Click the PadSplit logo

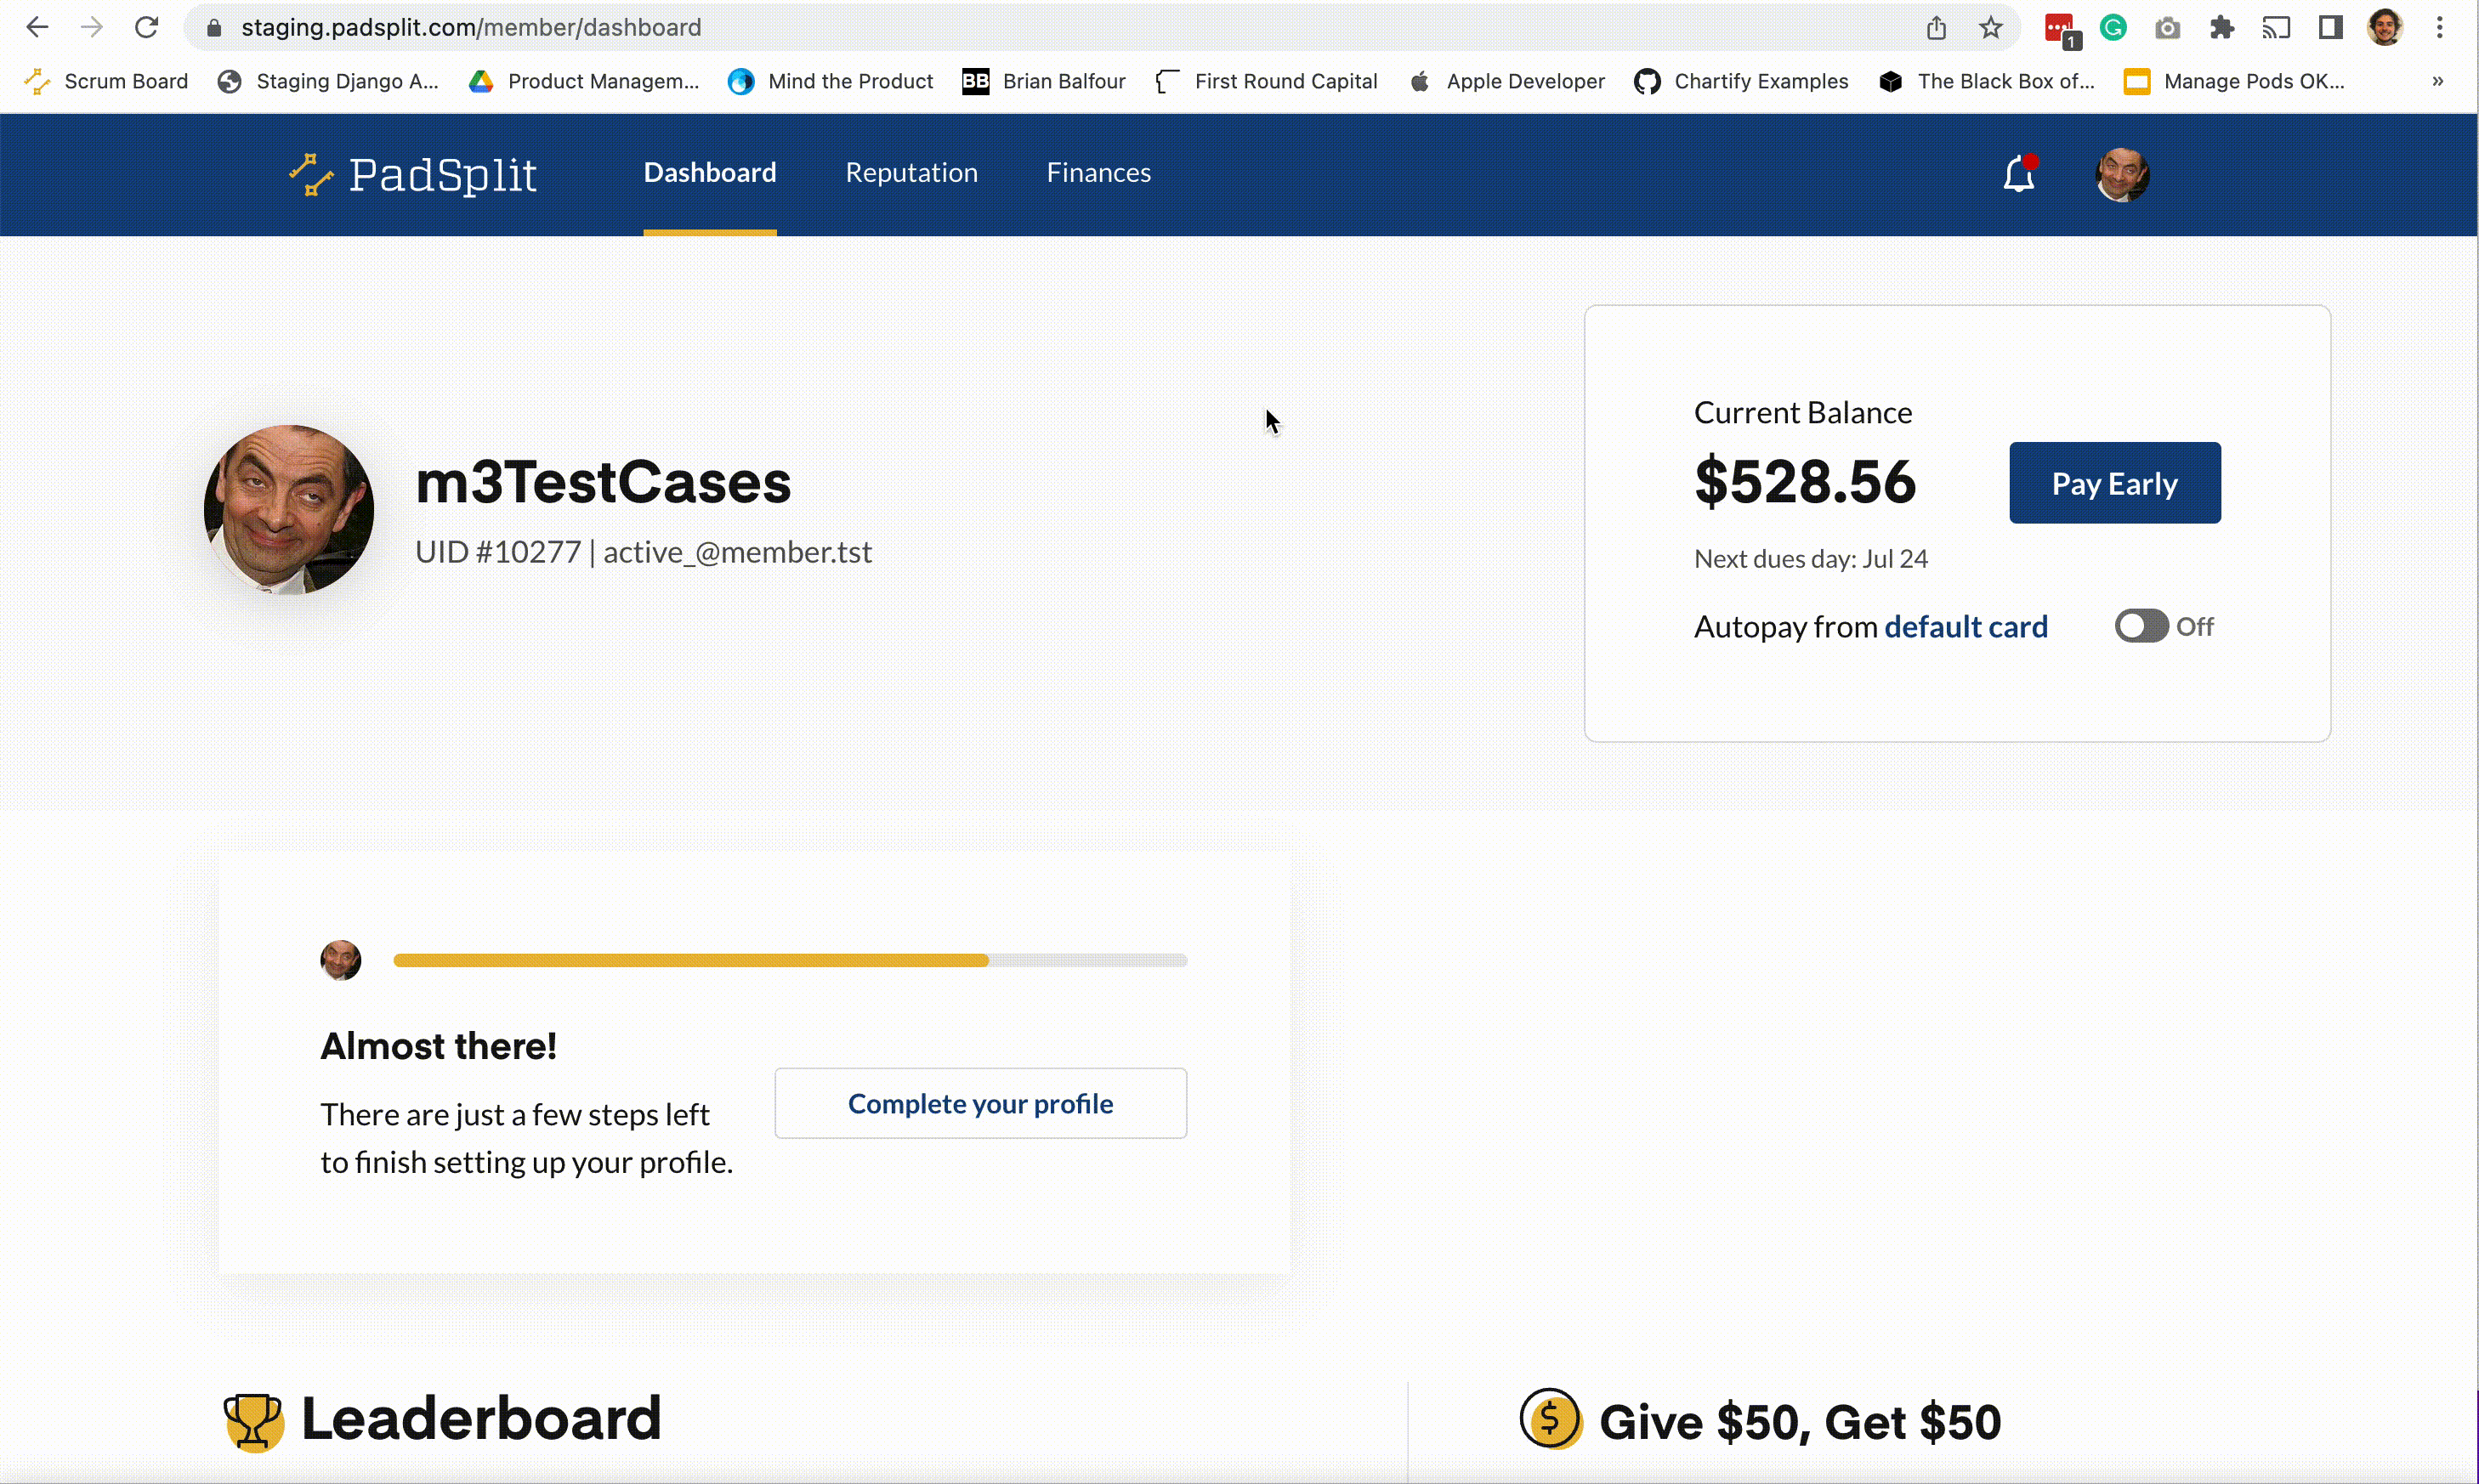[x=413, y=175]
